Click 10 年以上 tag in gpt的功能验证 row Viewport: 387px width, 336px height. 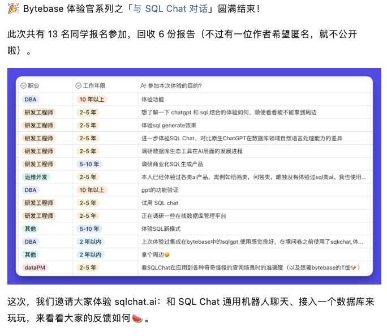pyautogui.click(x=92, y=190)
